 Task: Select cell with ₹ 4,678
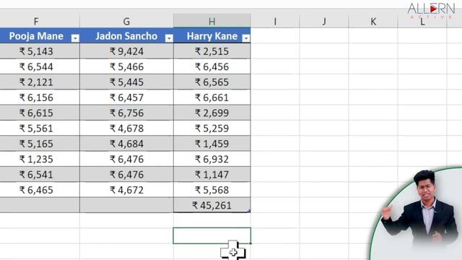pos(126,129)
